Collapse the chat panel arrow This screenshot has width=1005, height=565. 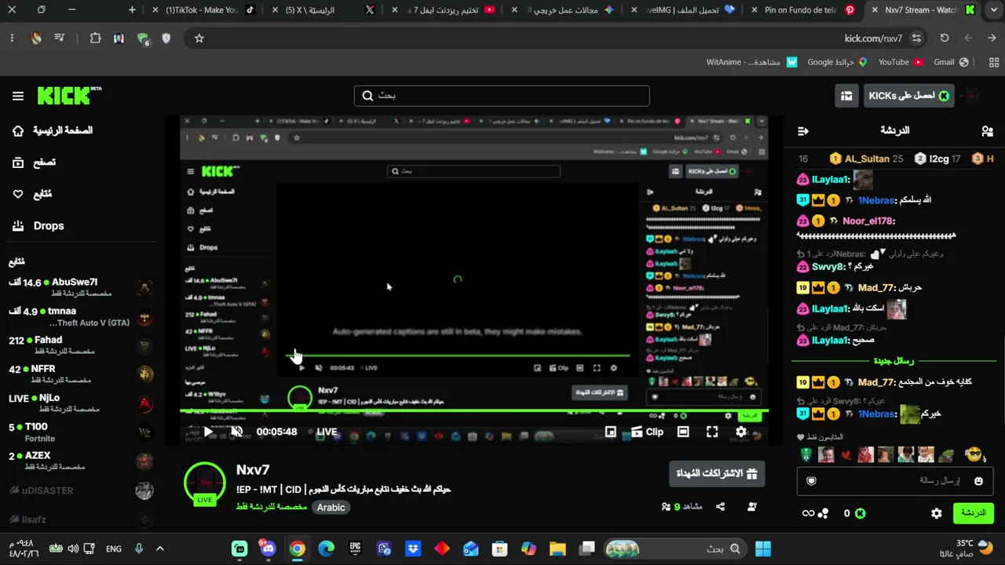(803, 131)
